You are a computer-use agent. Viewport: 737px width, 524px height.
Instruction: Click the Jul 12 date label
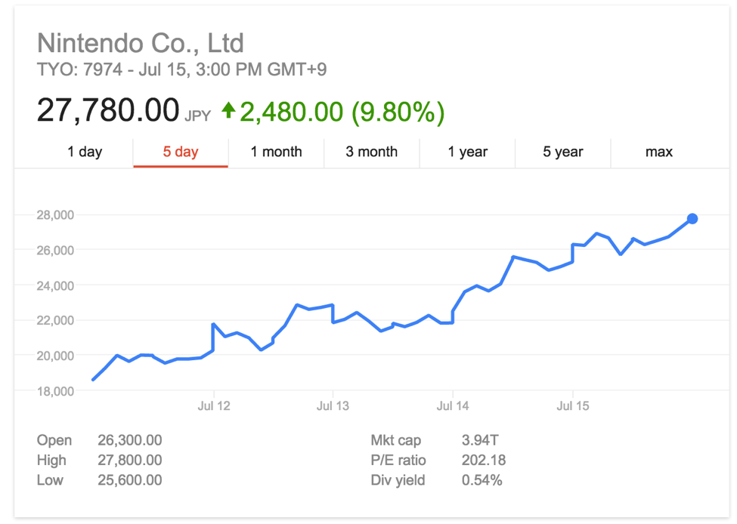pyautogui.click(x=214, y=406)
